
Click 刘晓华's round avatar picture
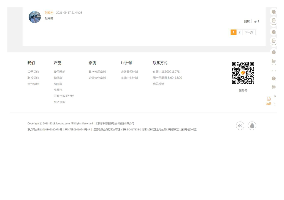tap(35, 17)
